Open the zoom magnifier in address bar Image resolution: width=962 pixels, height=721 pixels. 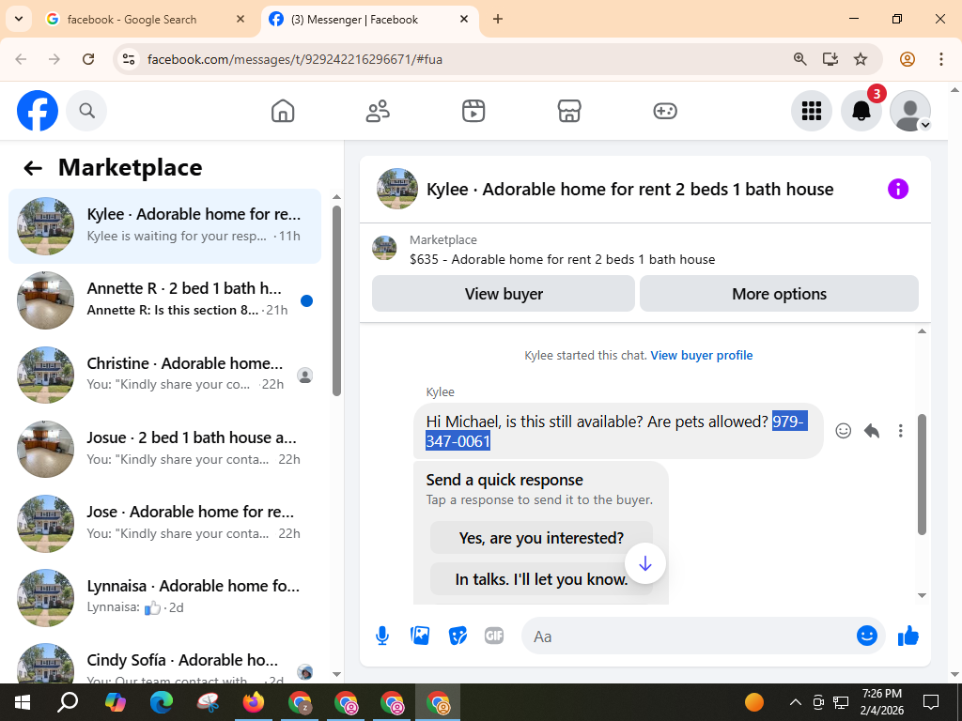[x=799, y=59]
